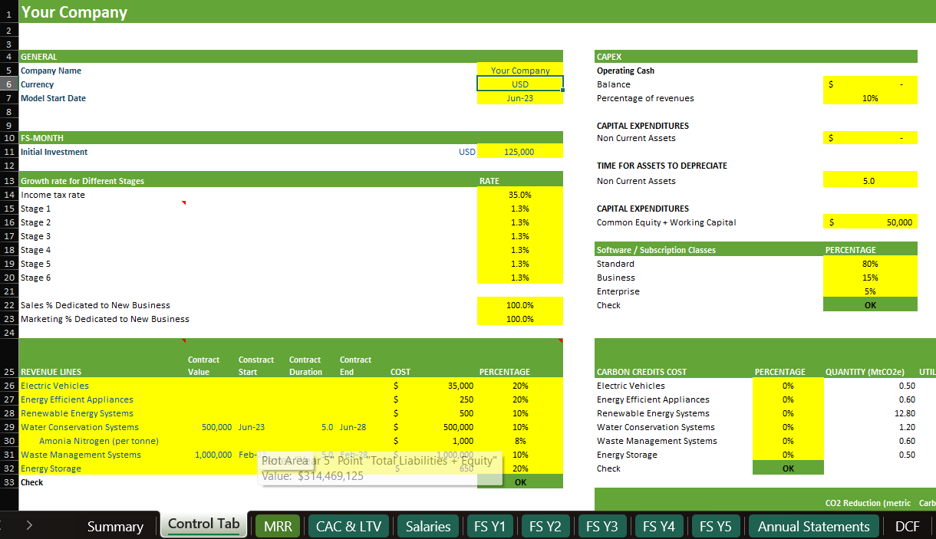Select the CAC & LTV tab

pos(348,527)
